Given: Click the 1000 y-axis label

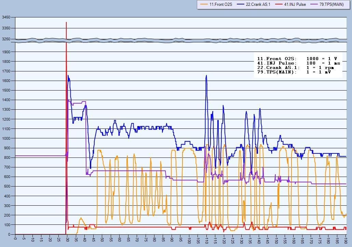Looking at the screenshot, I should 6,138.
